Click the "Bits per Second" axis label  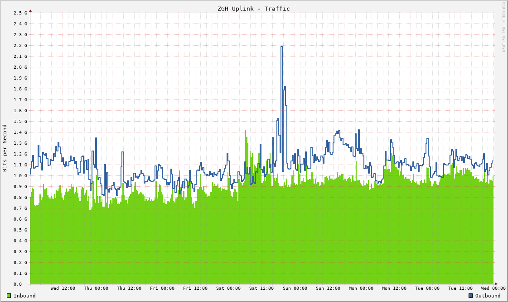pos(5,148)
